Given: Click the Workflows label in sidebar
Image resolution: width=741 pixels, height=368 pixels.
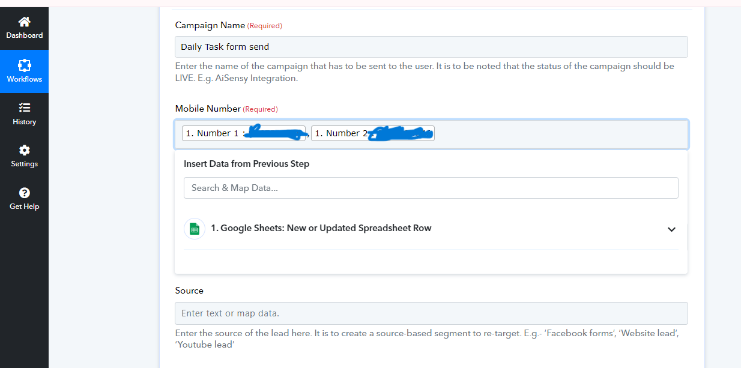Looking at the screenshot, I should 24,79.
